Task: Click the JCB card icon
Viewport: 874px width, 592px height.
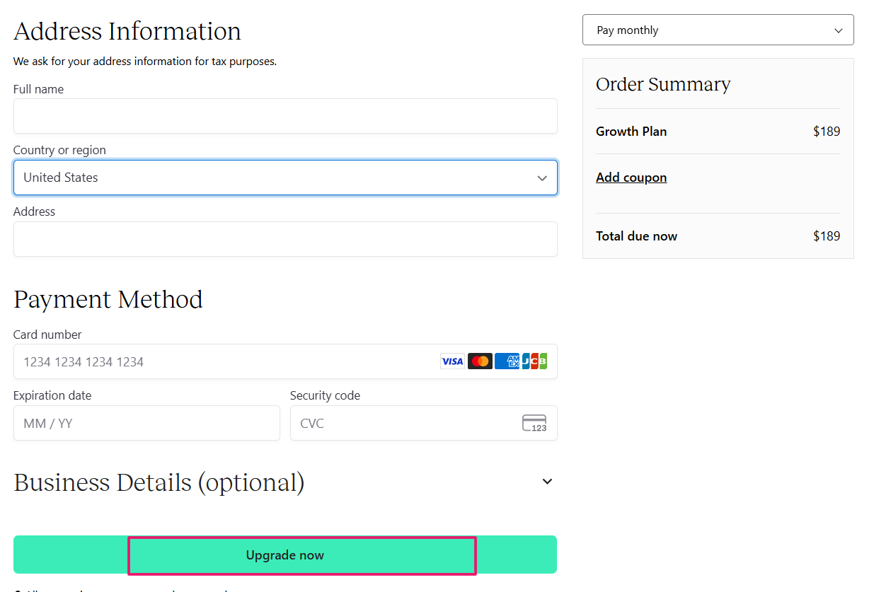Action: [x=534, y=361]
